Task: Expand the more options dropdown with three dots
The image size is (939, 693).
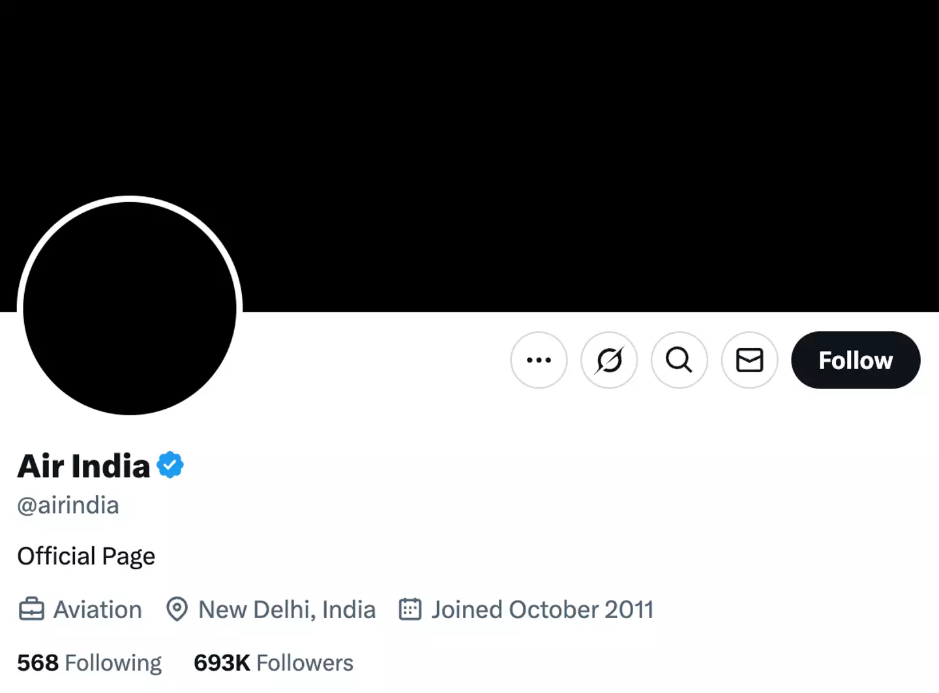Action: pyautogui.click(x=539, y=360)
